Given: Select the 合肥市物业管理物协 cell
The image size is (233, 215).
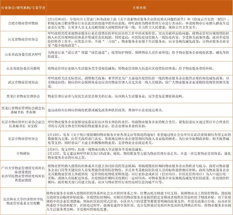Looking at the screenshot, I should point(22,22).
